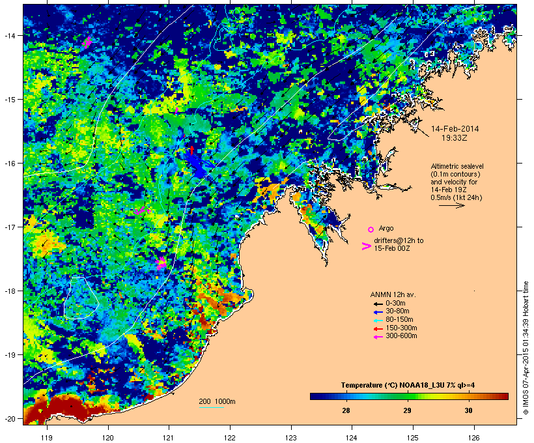Click the latitude label -20
The height and width of the screenshot is (443, 534).
(x=9, y=419)
